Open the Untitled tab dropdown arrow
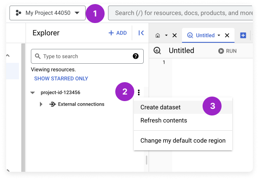 [x=219, y=35]
